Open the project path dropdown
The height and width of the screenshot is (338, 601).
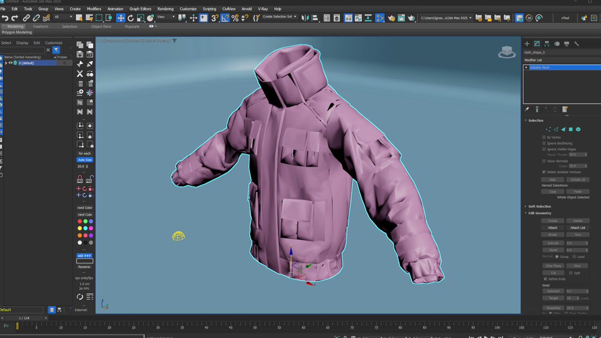445,18
